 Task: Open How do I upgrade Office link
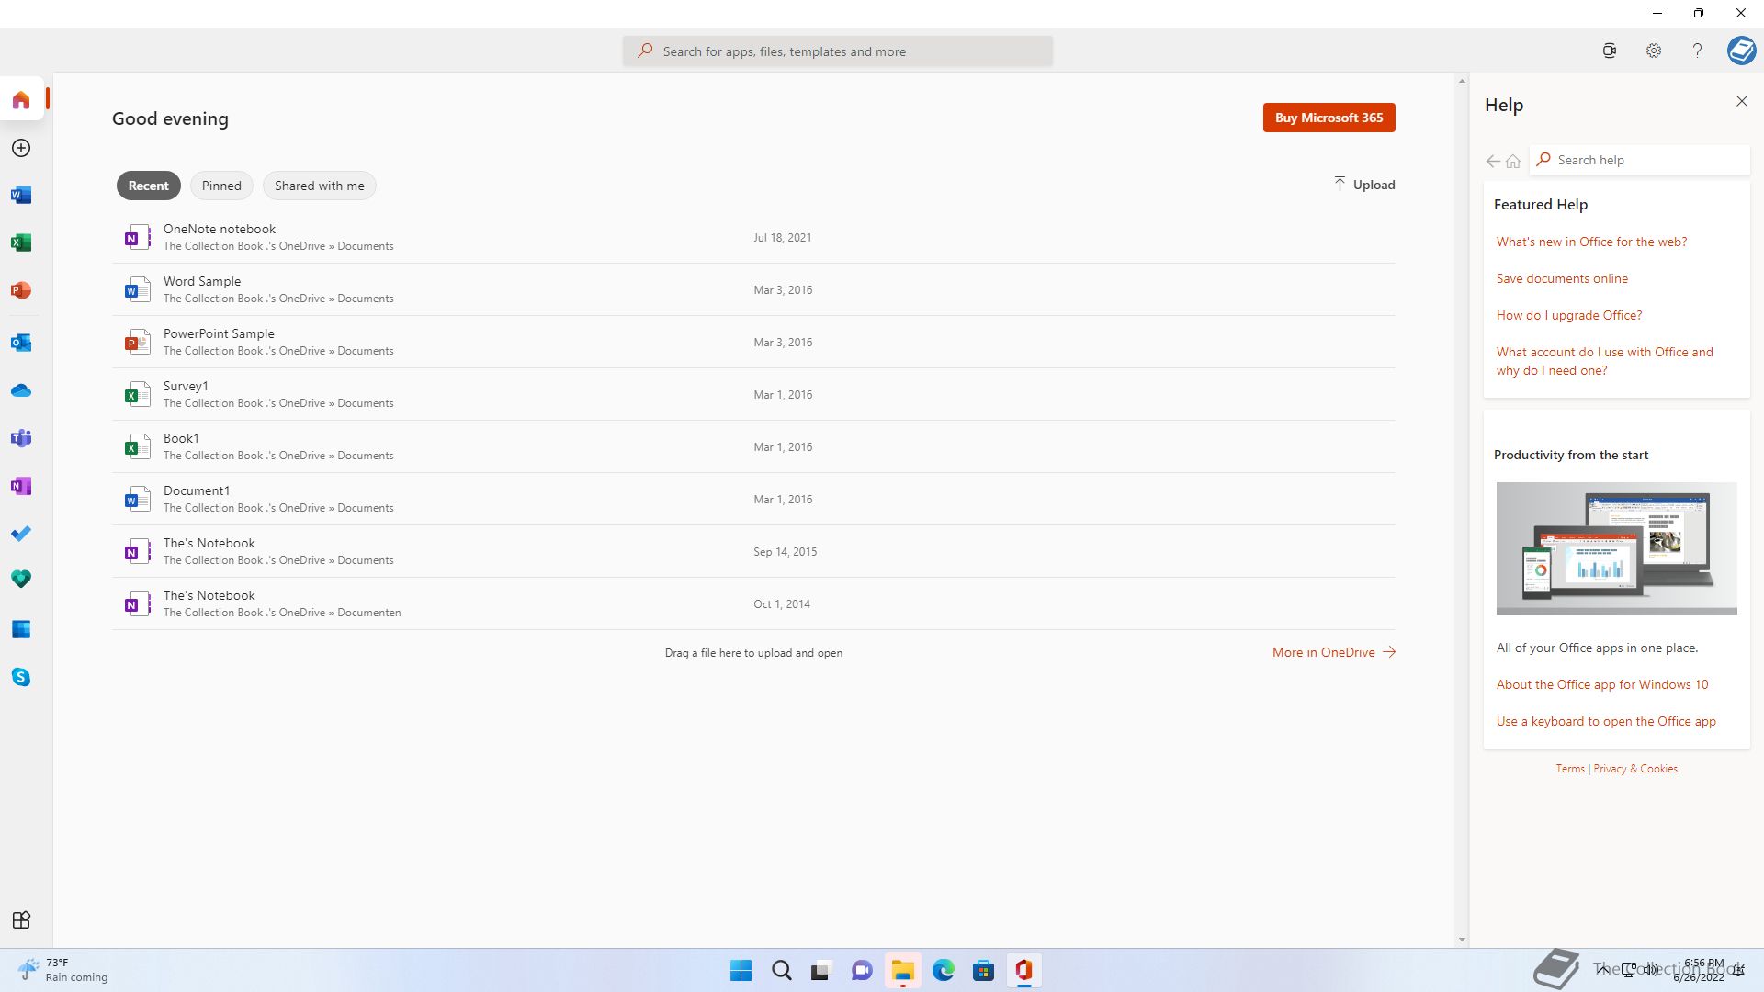[1569, 315]
